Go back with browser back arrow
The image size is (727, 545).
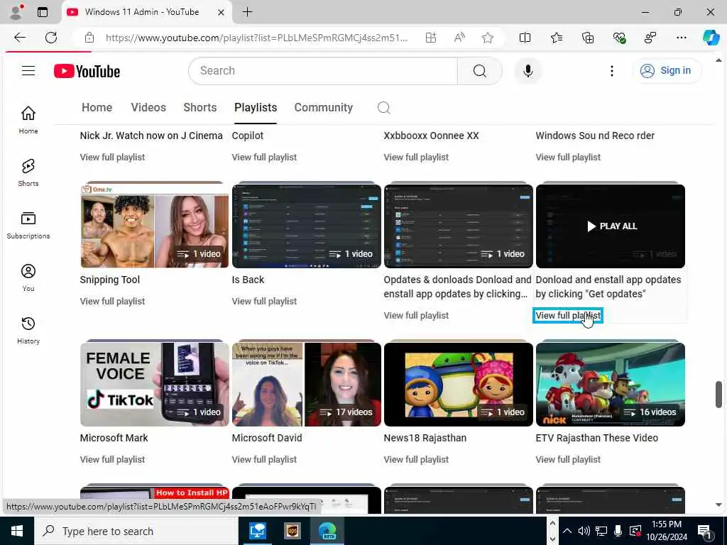click(x=19, y=38)
